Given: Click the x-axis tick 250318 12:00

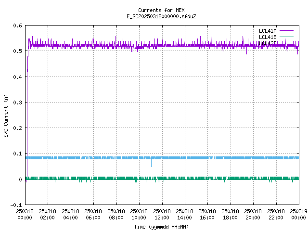Looking at the screenshot, I should 162,214.
